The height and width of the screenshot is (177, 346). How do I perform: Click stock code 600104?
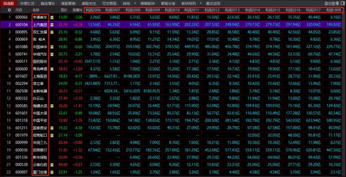(22, 25)
